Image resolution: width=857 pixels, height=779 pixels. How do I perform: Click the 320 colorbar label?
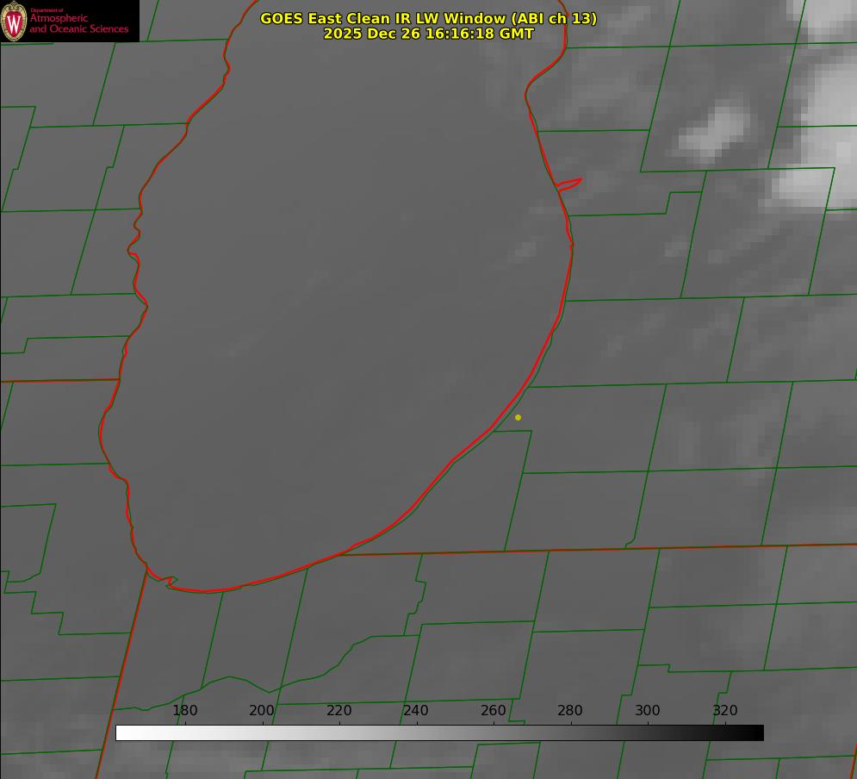(x=724, y=710)
